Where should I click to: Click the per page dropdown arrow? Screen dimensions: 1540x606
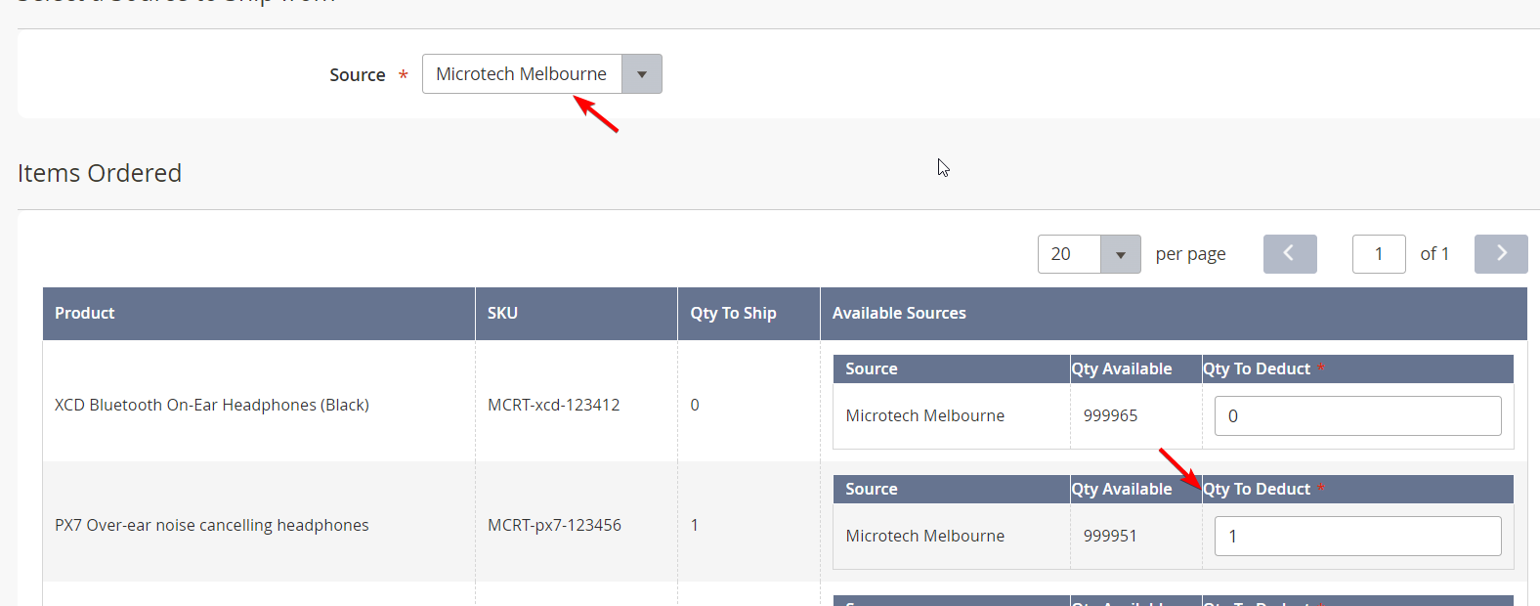tap(1121, 254)
